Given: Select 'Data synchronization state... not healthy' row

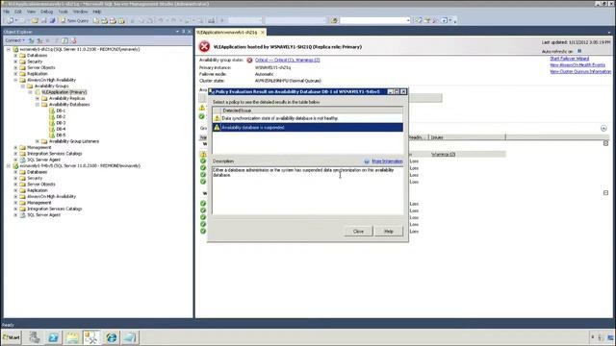Looking at the screenshot, I should click(308, 118).
